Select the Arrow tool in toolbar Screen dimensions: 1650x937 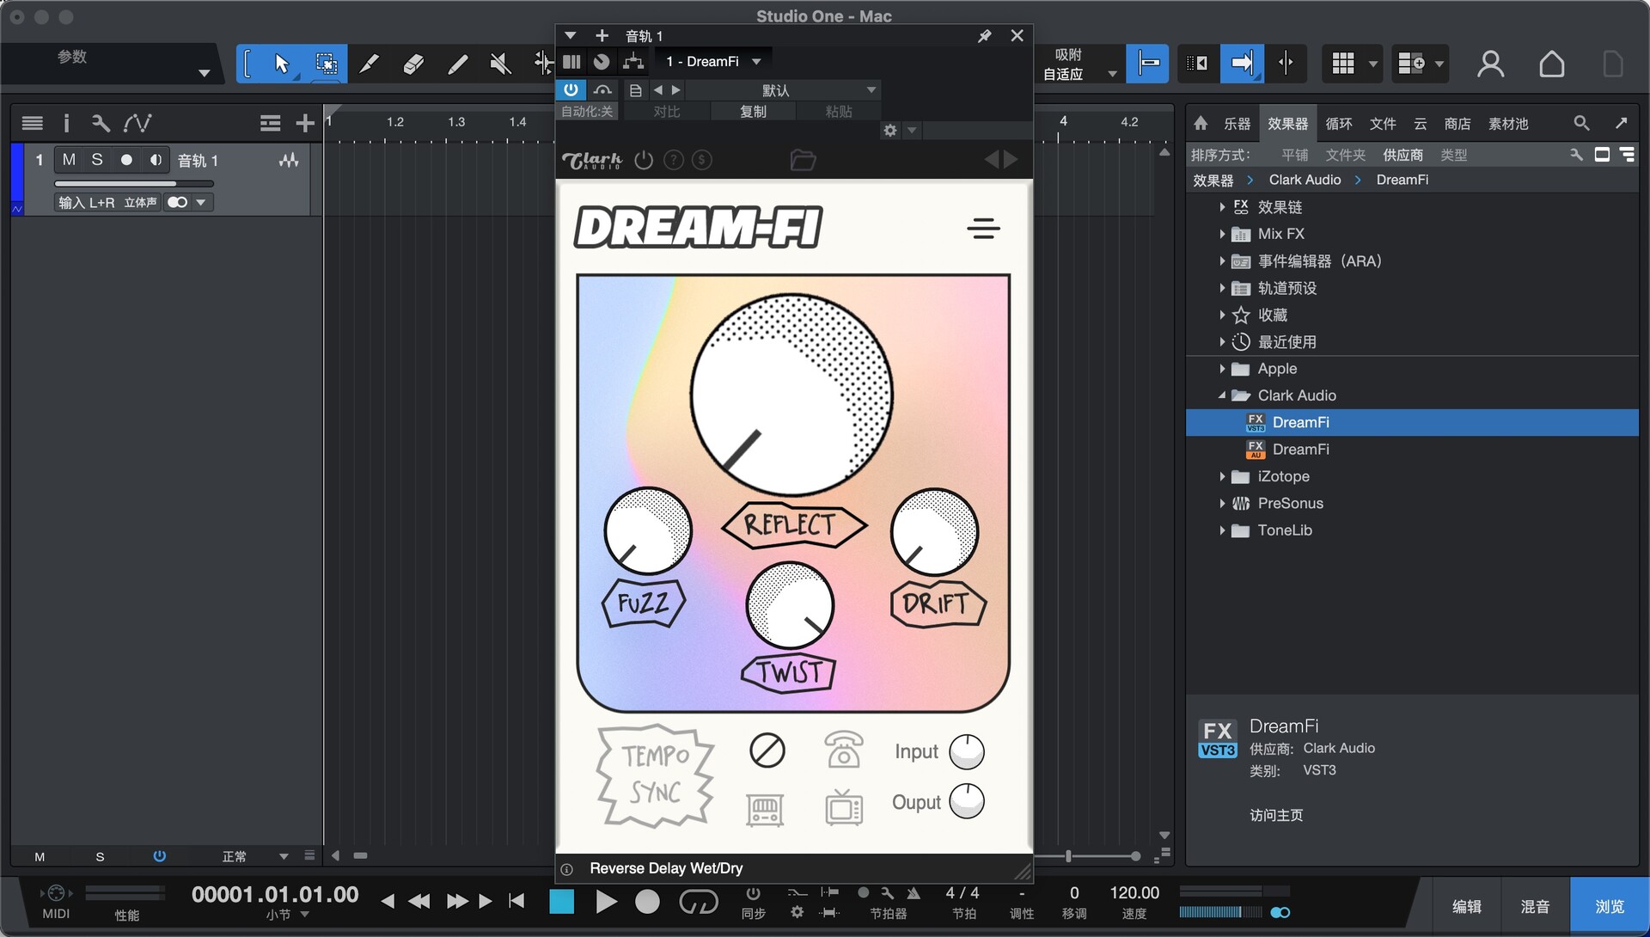282,64
